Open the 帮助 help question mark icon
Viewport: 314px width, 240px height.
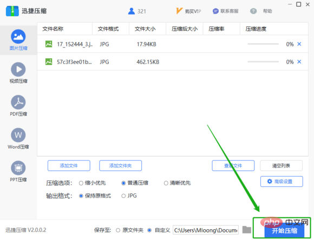[x=253, y=11]
